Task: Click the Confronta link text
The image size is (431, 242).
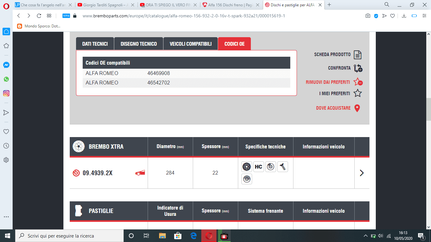Action: pyautogui.click(x=339, y=68)
